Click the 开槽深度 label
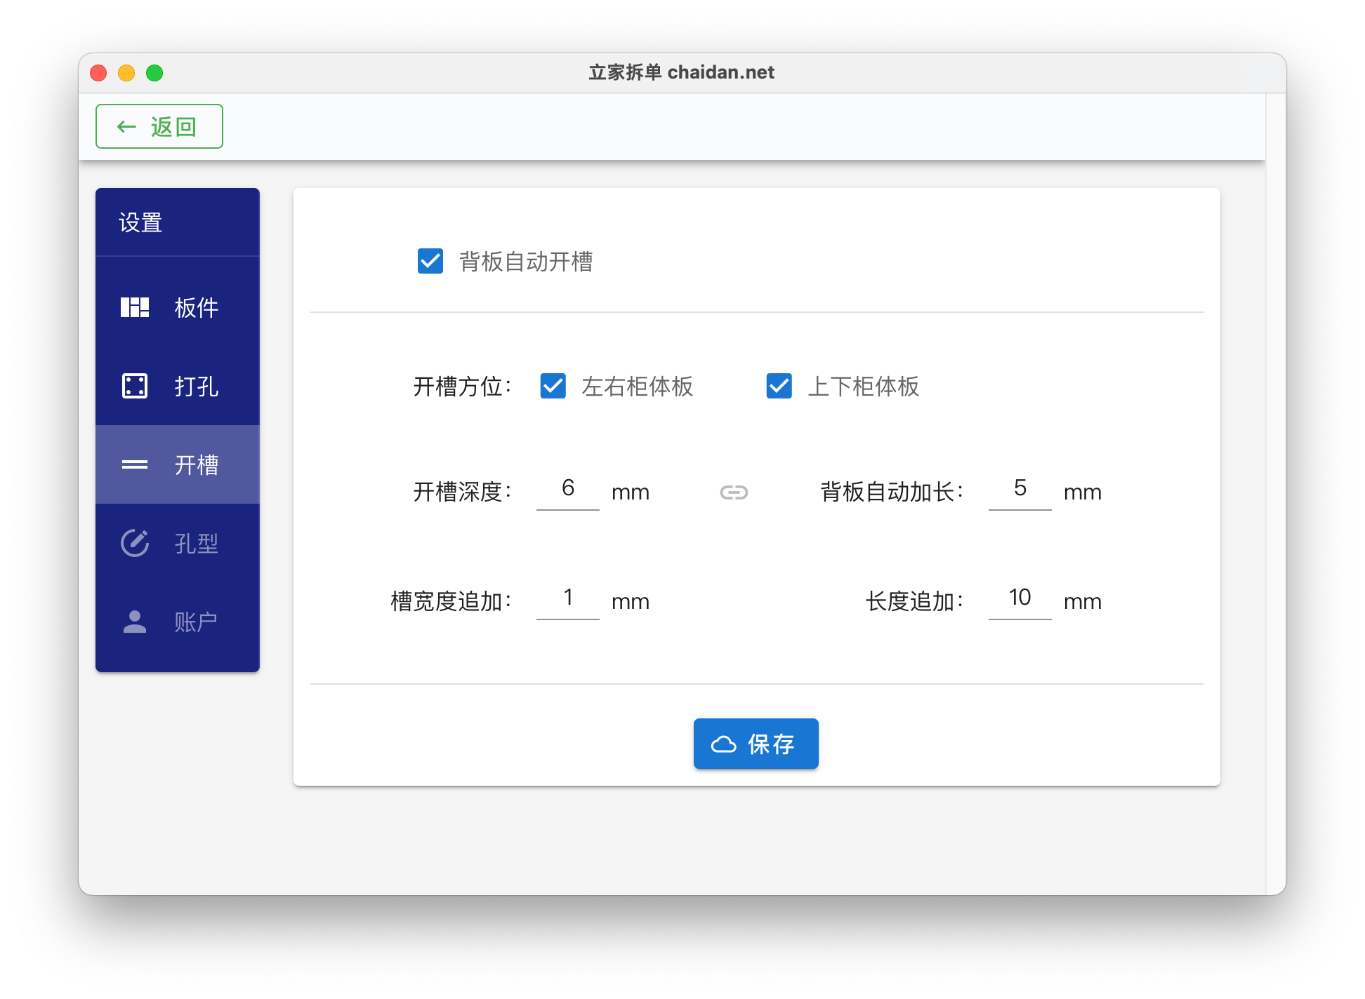 (x=462, y=492)
